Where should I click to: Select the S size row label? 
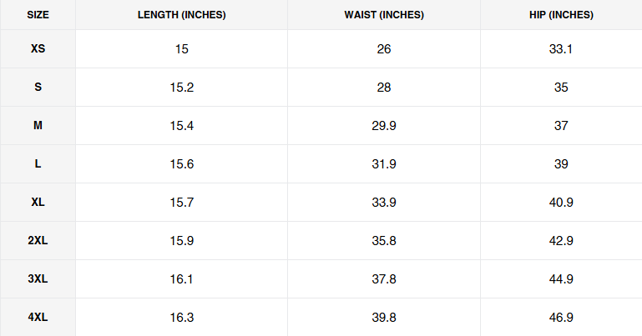point(38,88)
